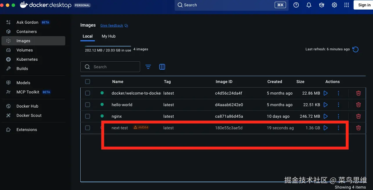373x190 pixels.
Task: Switch to the My Hub tab
Action: coord(108,36)
